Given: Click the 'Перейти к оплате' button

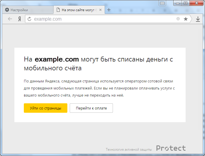Looking at the screenshot, I should click(x=91, y=108).
